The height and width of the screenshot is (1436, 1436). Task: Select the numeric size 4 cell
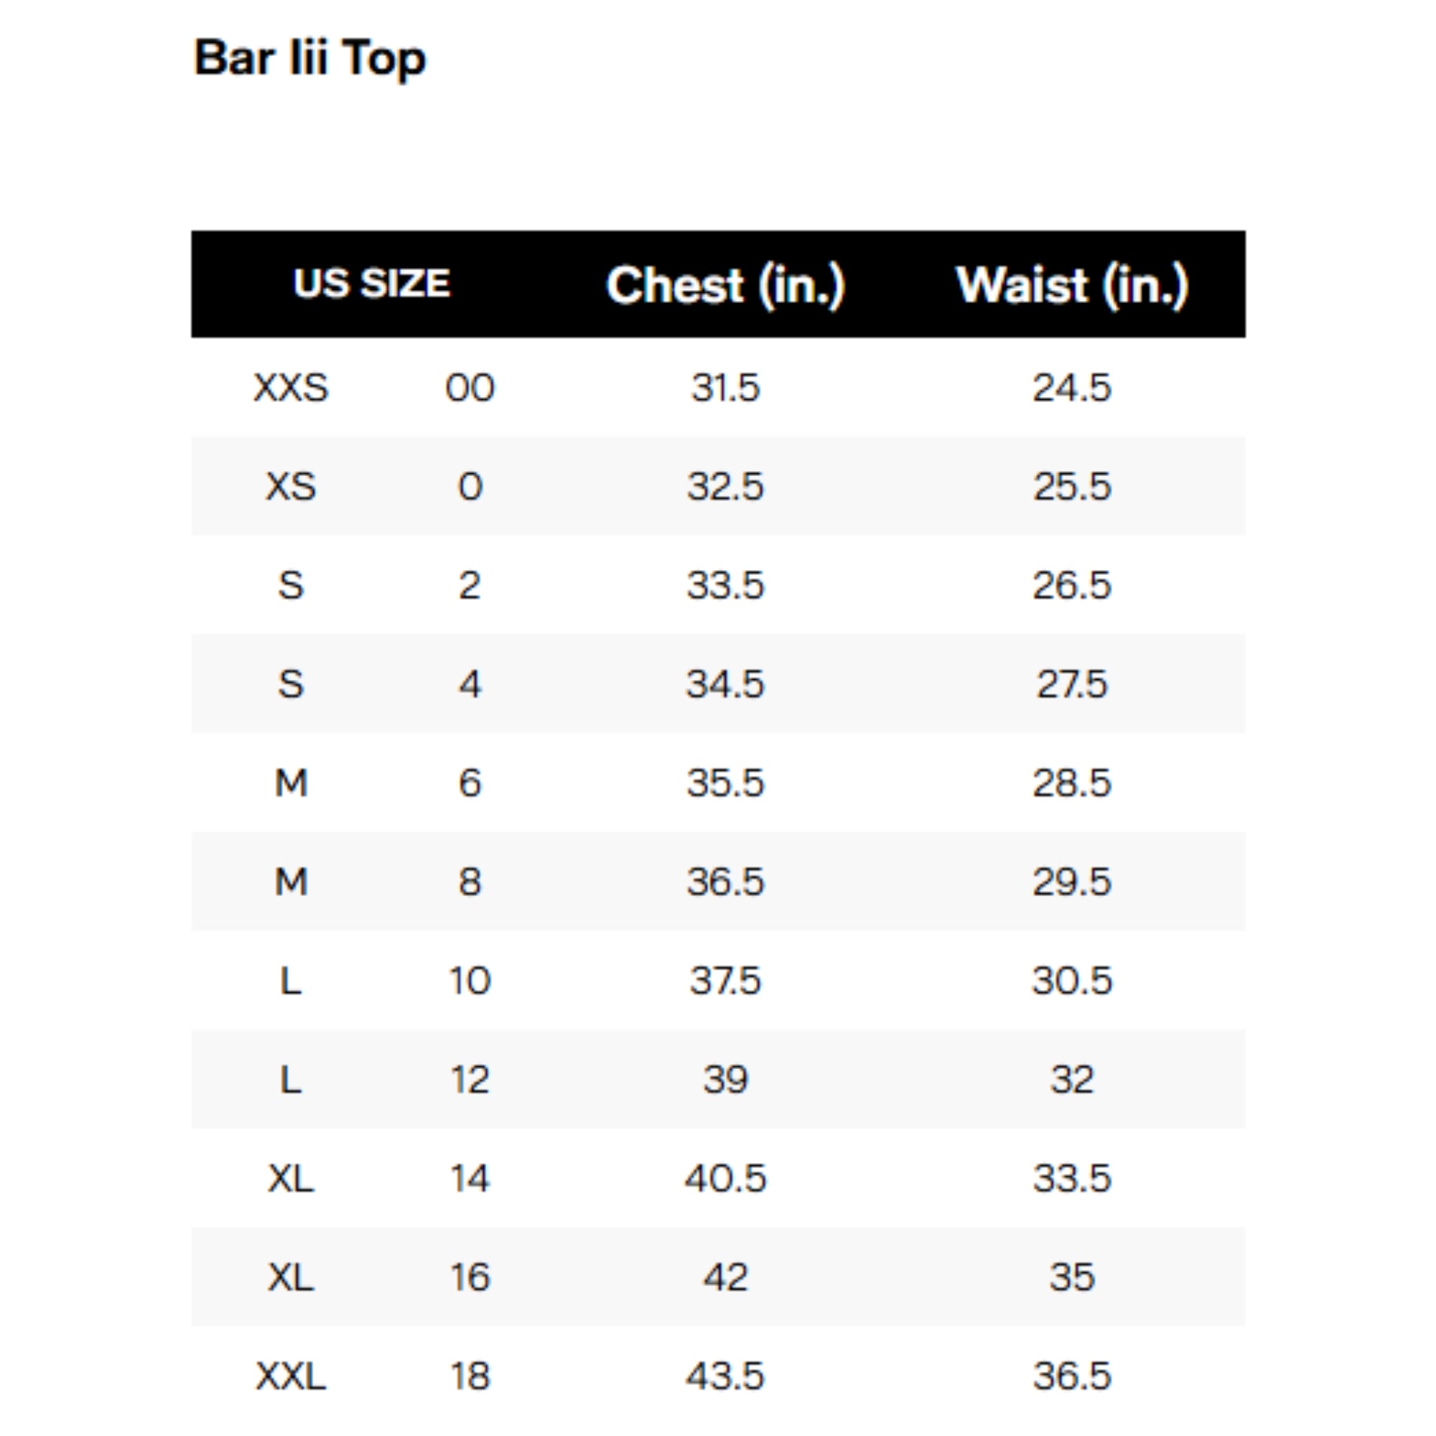tap(470, 684)
